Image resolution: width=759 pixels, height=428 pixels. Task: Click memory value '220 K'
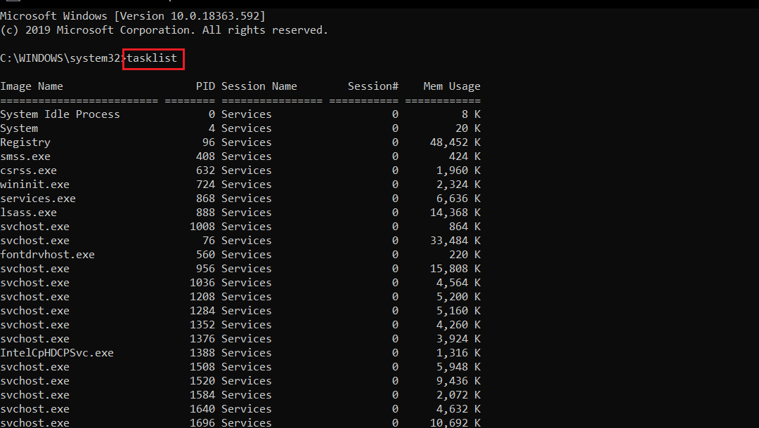click(465, 255)
